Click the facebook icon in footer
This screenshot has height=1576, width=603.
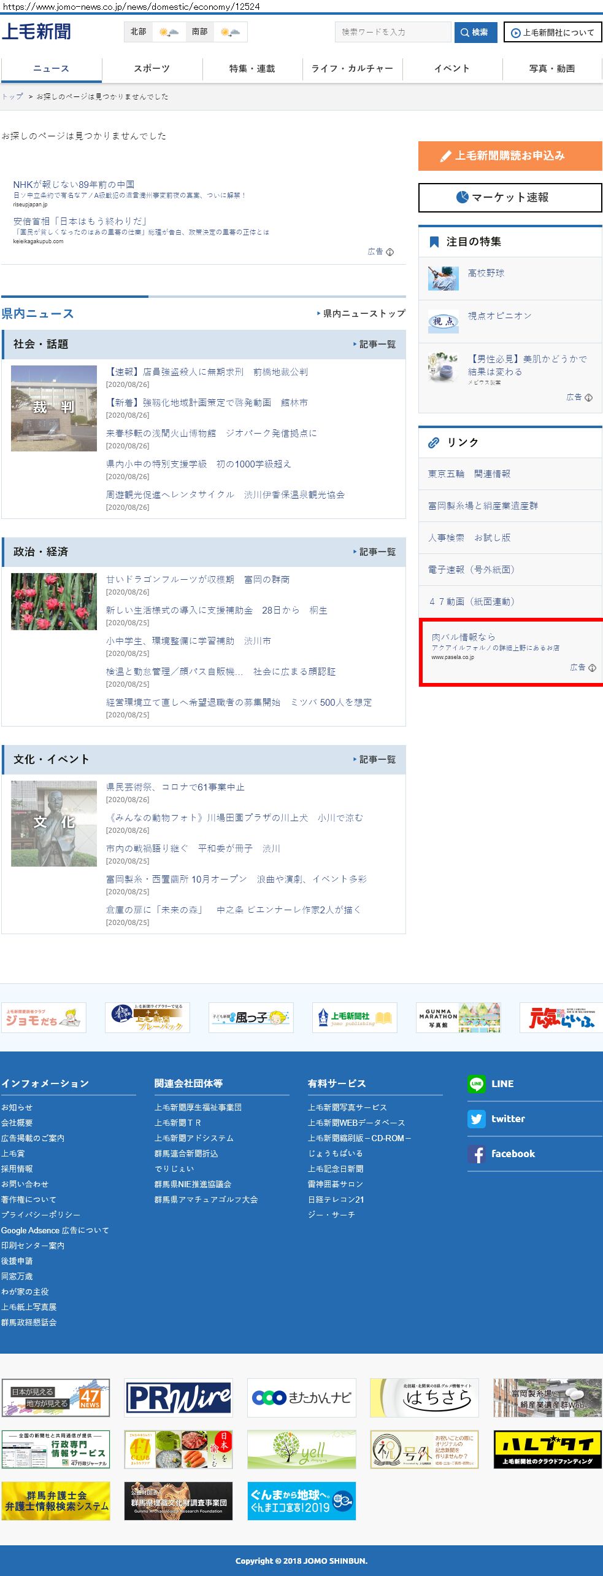click(476, 1154)
